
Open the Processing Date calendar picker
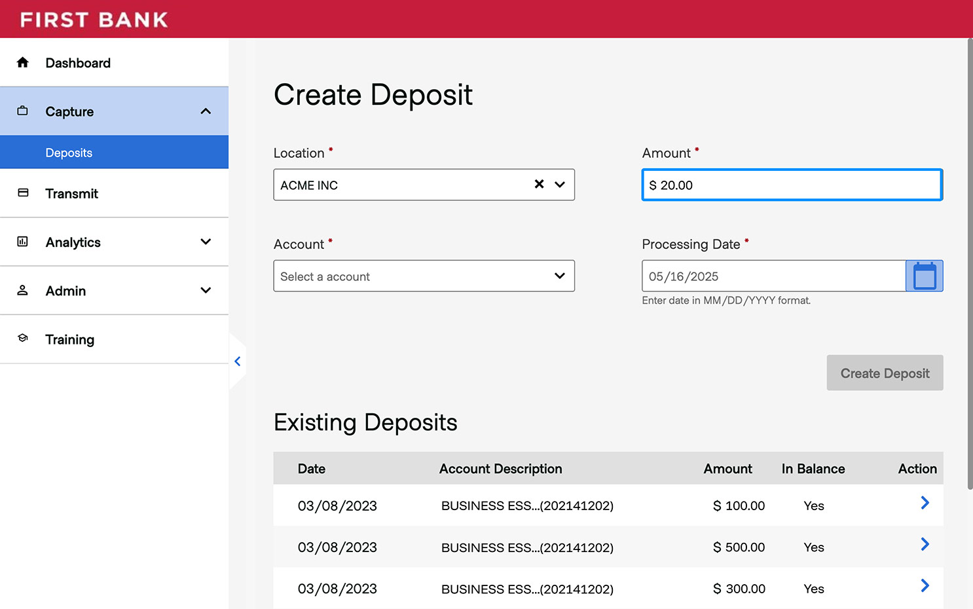coord(924,276)
